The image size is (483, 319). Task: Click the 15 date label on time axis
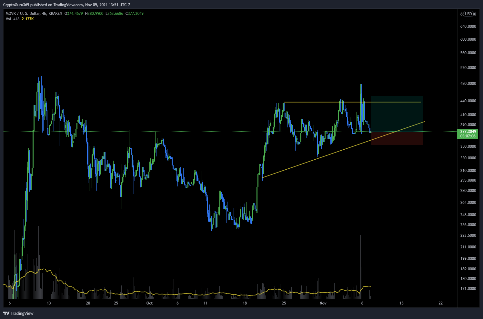[x=401, y=303]
